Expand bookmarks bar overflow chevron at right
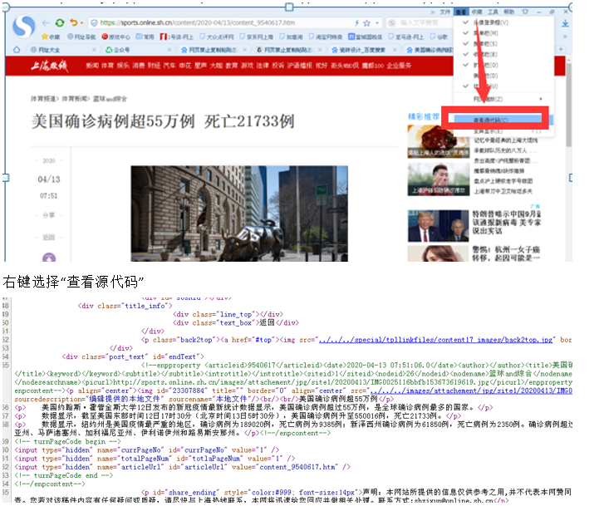Image resolution: width=599 pixels, height=506 pixels. coord(565,37)
